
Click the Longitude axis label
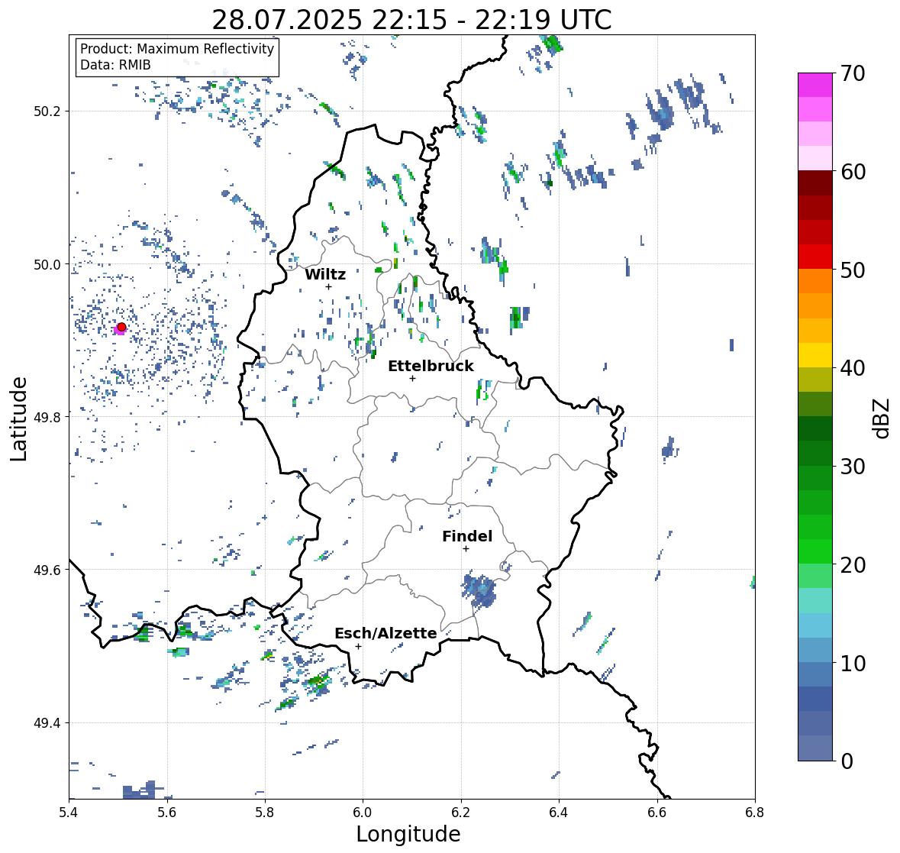[408, 834]
